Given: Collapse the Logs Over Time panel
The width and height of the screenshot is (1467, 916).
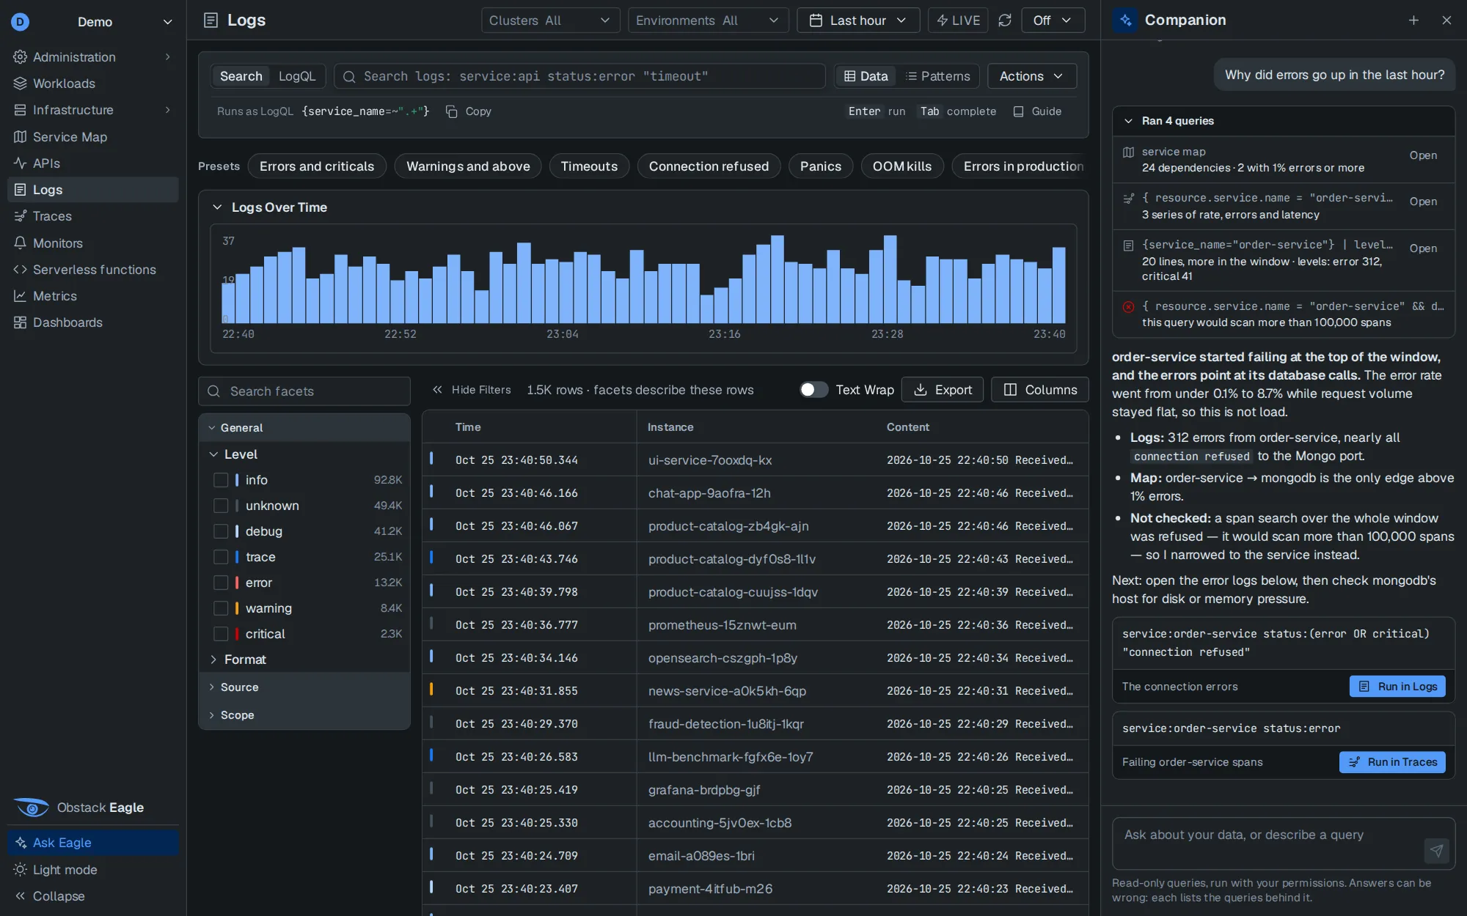Looking at the screenshot, I should click(x=217, y=207).
